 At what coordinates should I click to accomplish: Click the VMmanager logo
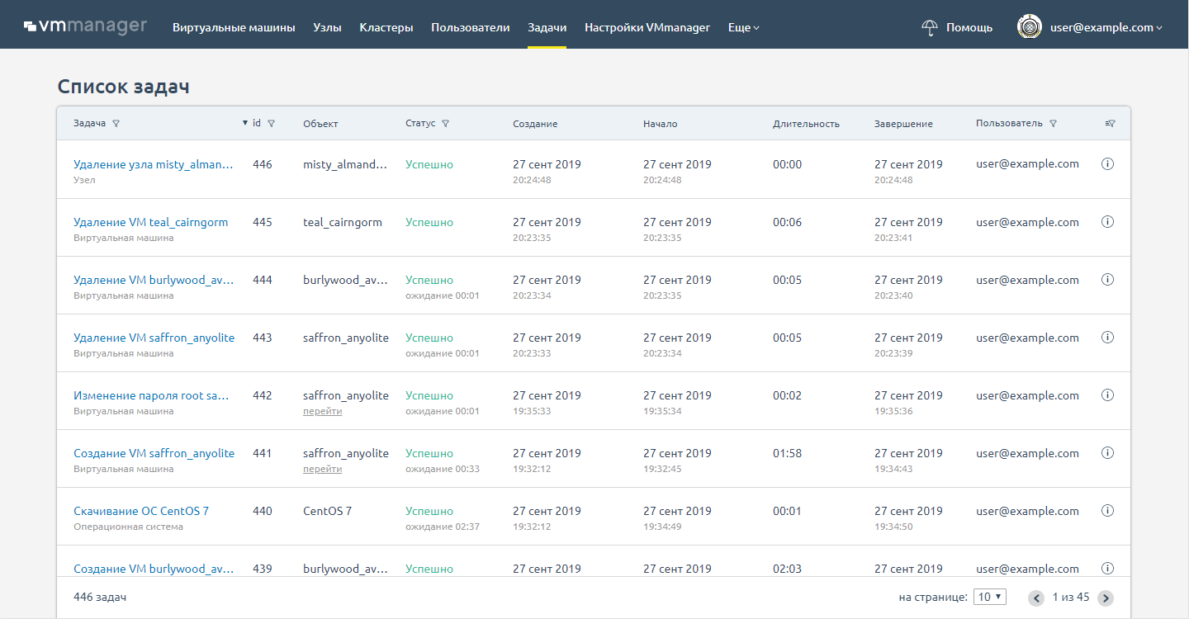pyautogui.click(x=85, y=26)
